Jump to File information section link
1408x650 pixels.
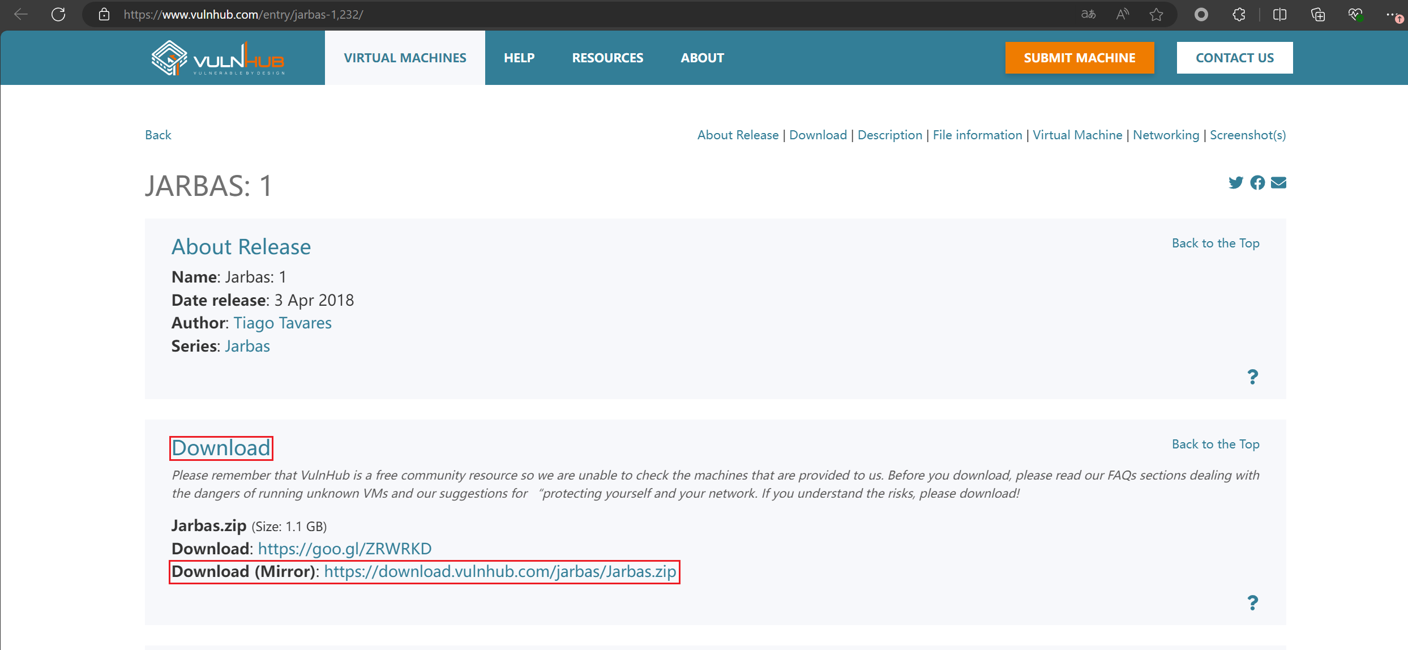pos(977,135)
